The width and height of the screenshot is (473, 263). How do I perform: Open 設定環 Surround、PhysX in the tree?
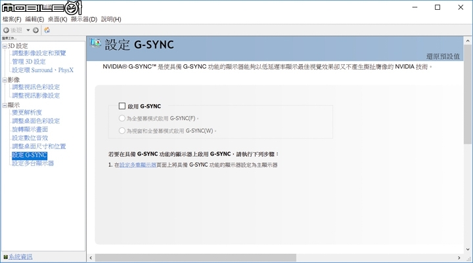[x=43, y=70]
